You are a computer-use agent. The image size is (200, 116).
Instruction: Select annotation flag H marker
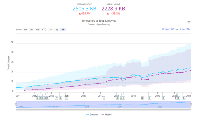[66, 98]
